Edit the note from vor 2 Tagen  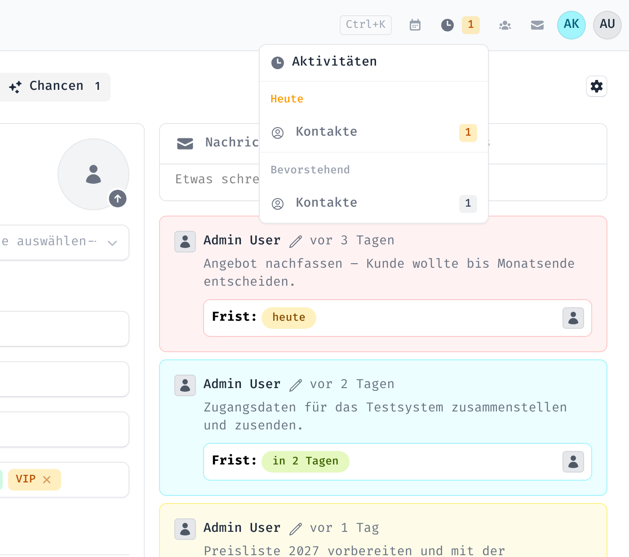[296, 385]
